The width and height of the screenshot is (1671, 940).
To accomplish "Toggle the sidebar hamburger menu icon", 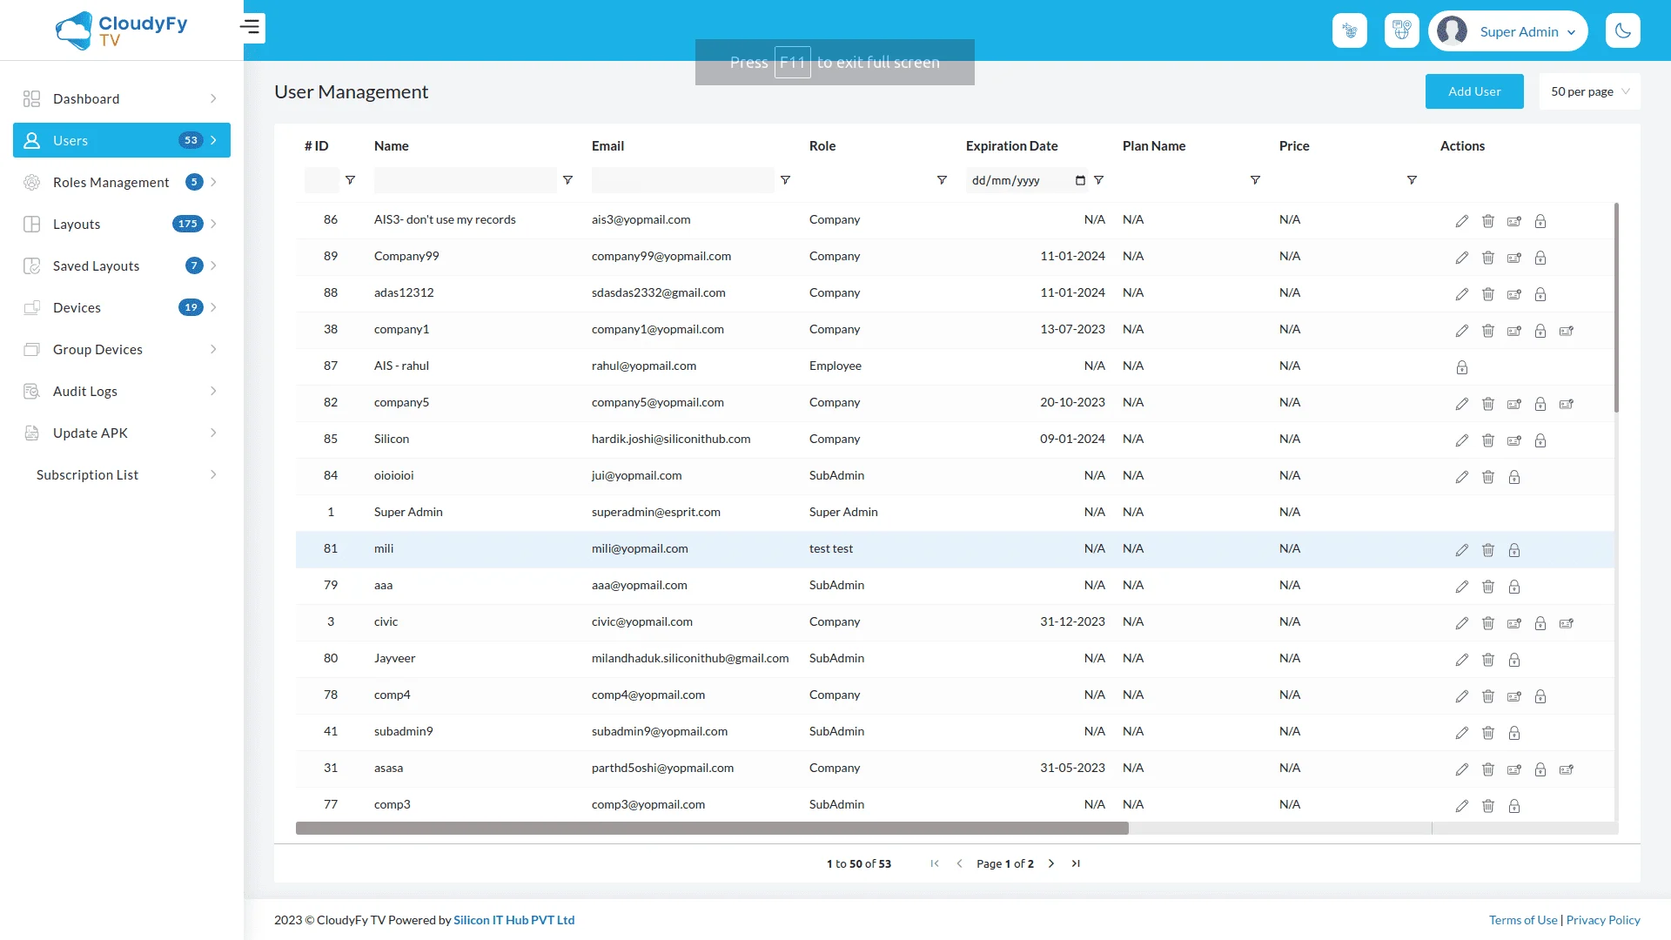I will coord(251,28).
